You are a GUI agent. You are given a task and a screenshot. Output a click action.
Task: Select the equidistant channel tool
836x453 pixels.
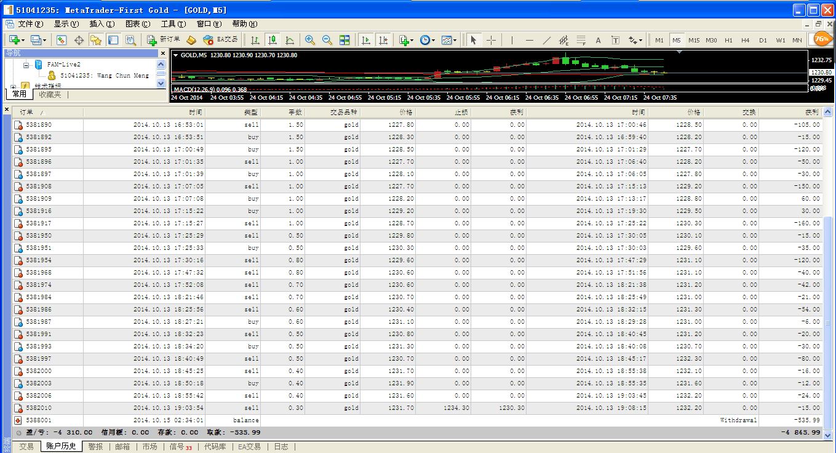[564, 40]
